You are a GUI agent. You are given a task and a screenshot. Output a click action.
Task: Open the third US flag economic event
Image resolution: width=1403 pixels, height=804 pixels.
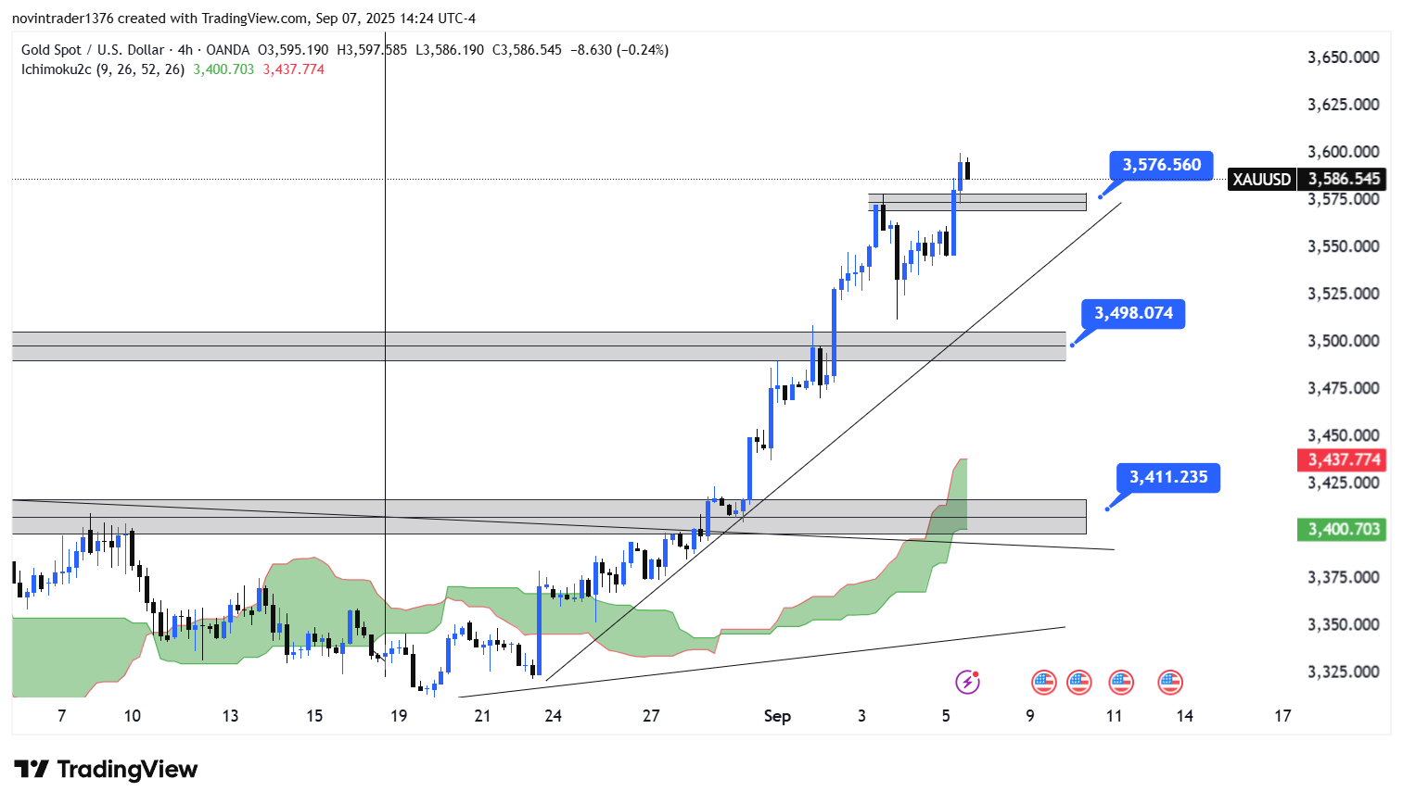pyautogui.click(x=1120, y=683)
